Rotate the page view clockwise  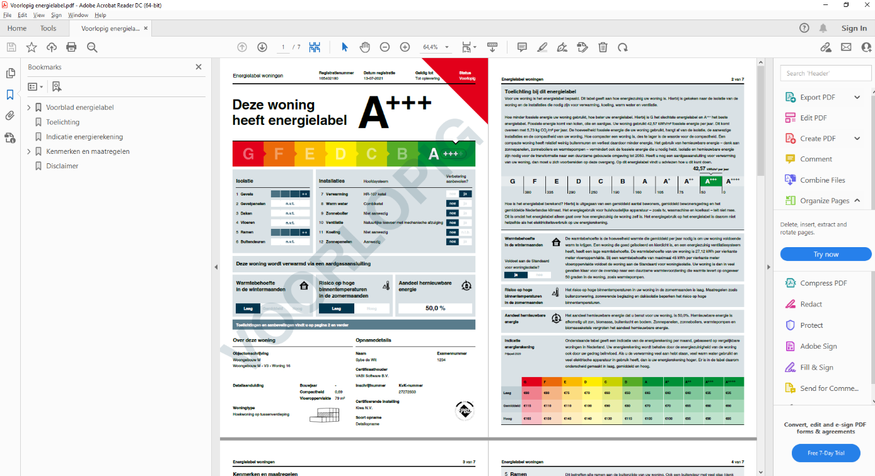623,47
